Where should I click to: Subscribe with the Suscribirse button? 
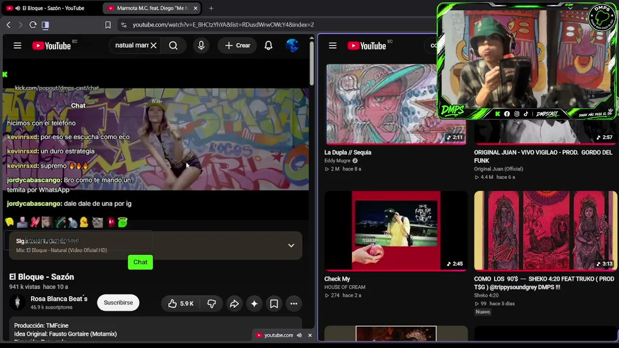point(118,303)
